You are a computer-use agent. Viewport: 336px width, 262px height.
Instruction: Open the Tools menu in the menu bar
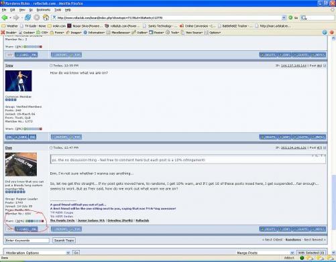pos(58,10)
